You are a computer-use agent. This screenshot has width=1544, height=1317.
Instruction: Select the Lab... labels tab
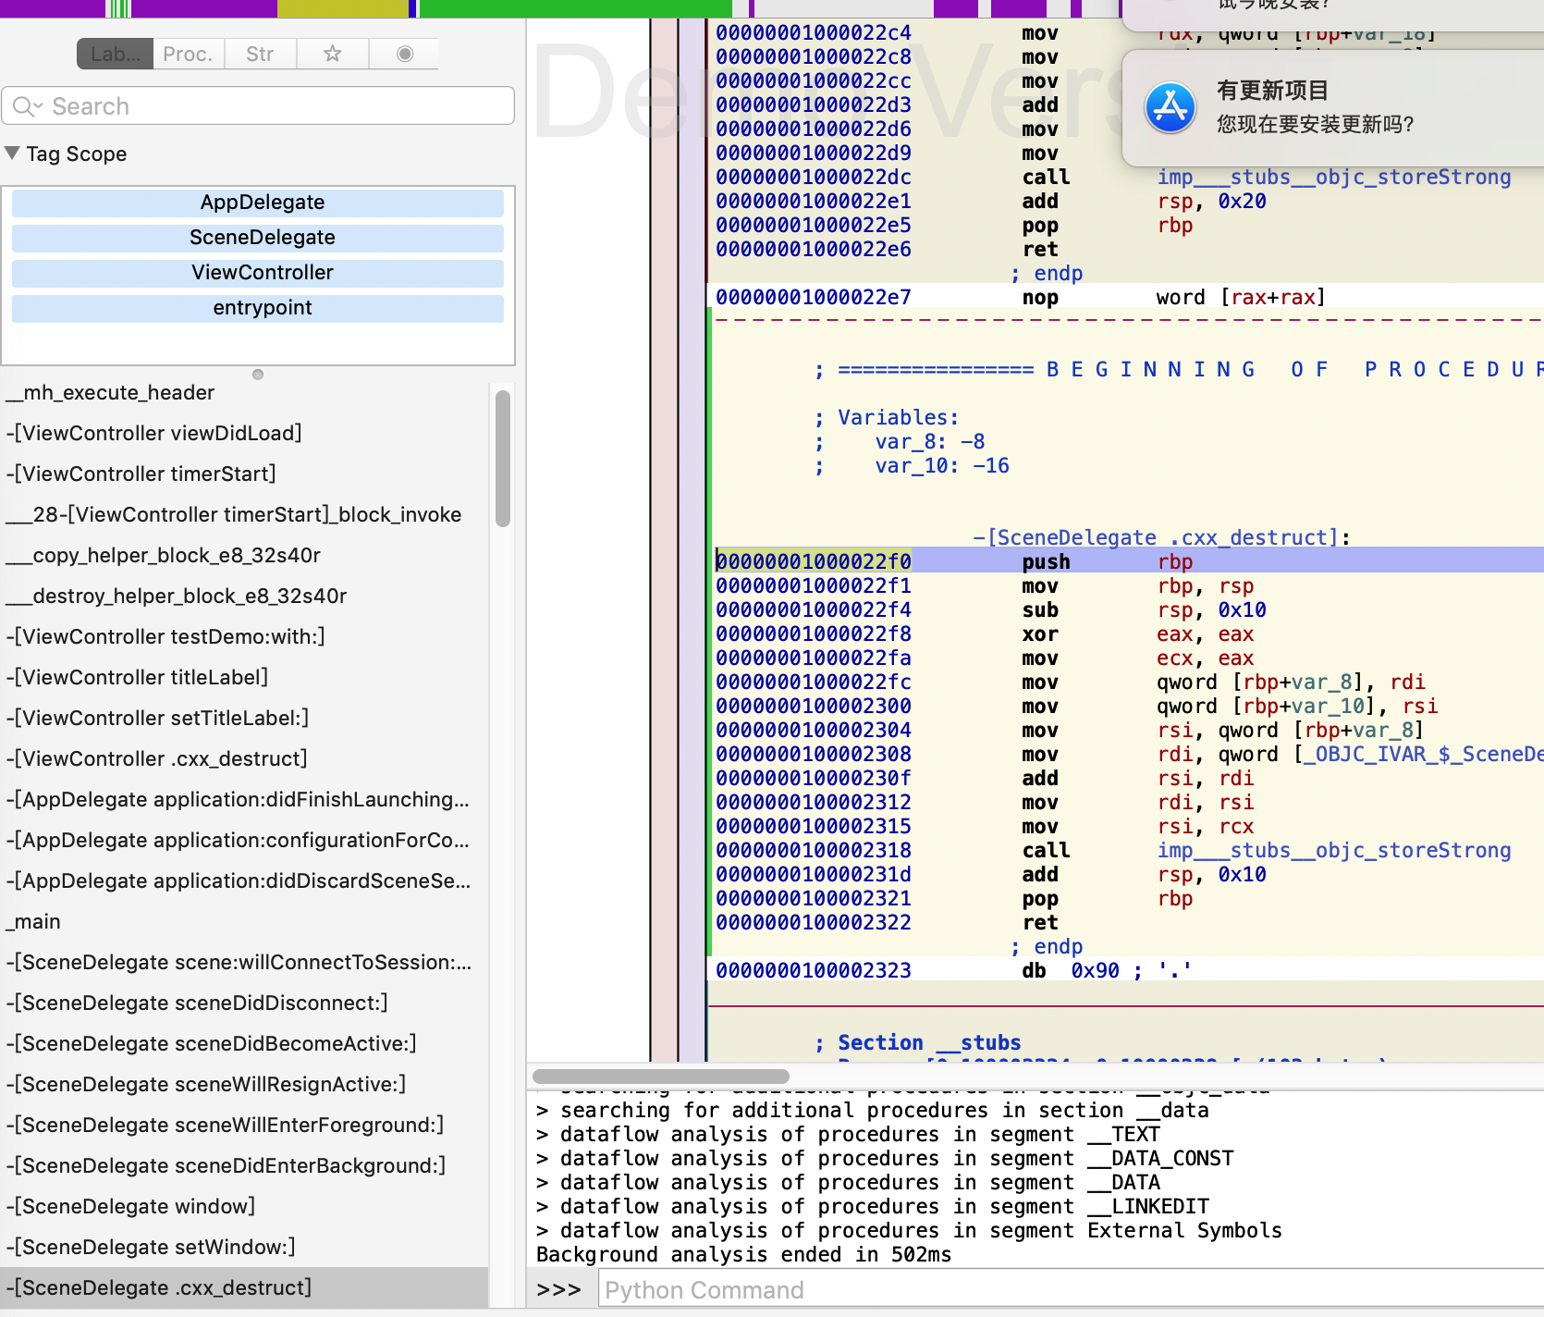[116, 54]
